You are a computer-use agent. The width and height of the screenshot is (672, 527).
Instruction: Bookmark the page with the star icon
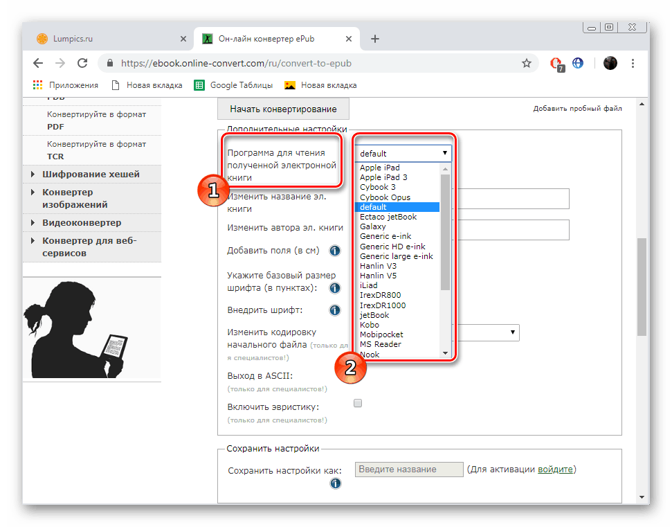[526, 64]
